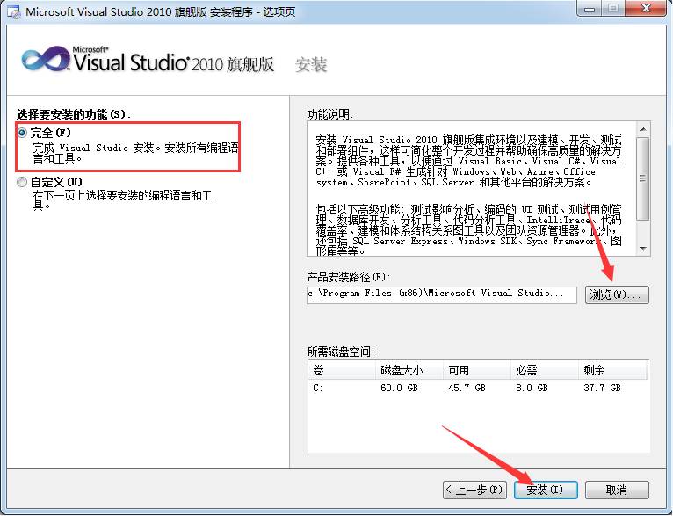
Task: Click the product install path field
Action: 442,294
